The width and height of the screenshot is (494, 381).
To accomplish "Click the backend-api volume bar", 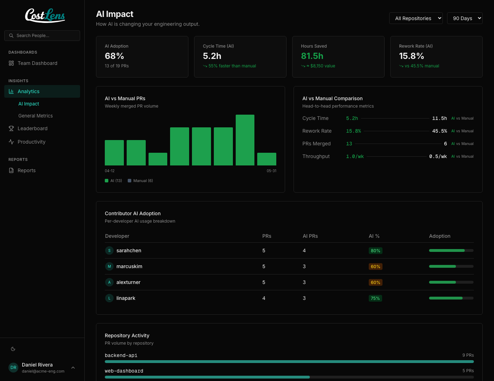I will coord(289,362).
